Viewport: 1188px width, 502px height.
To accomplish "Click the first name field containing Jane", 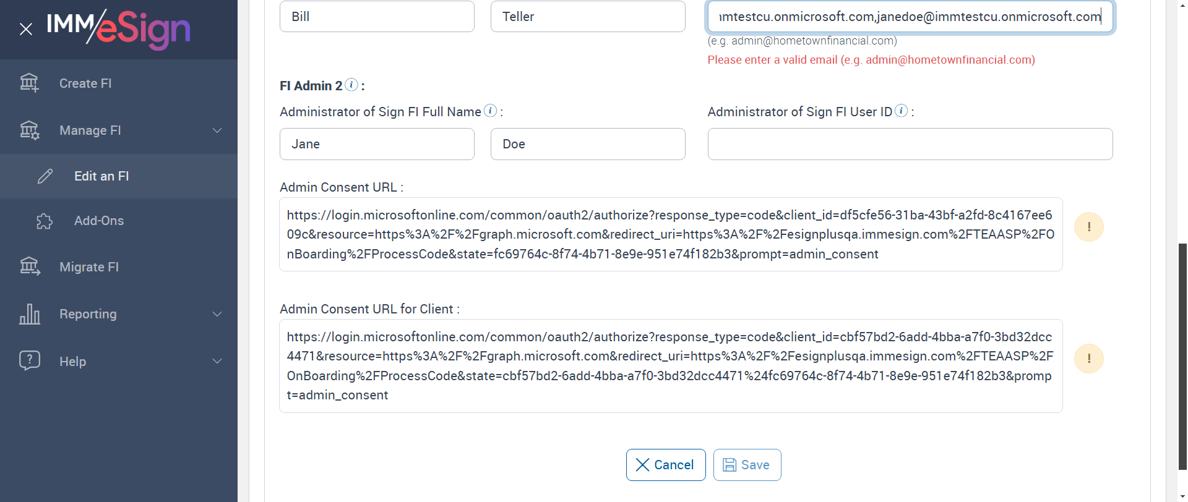I will point(377,144).
